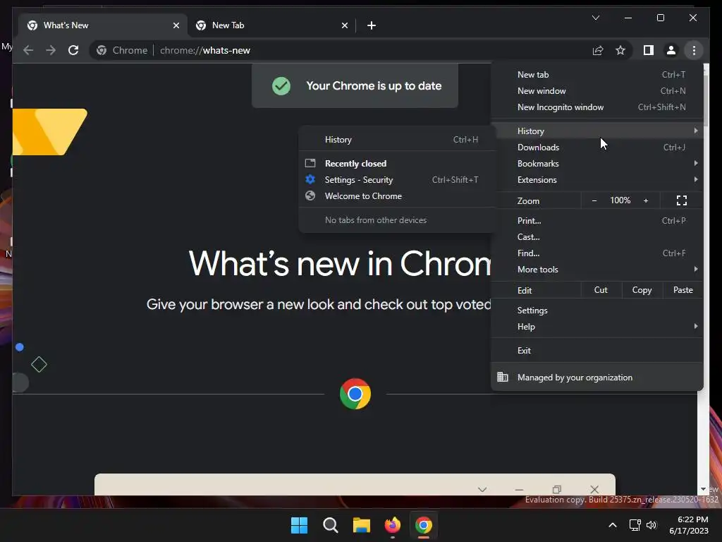Click the Settings - Security gear icon

pyautogui.click(x=310, y=179)
